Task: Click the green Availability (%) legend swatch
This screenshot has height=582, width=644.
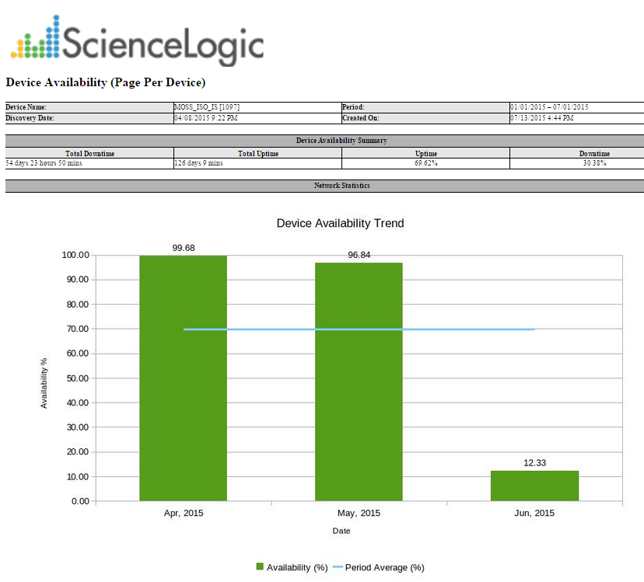Action: point(260,566)
